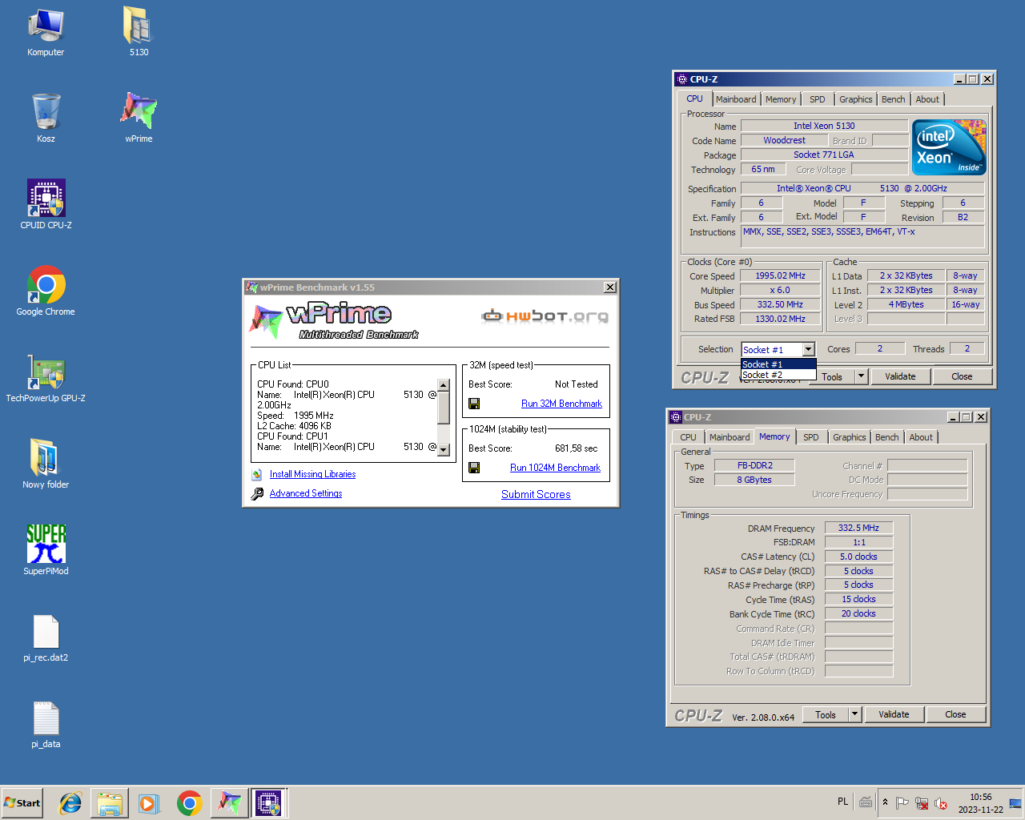Select the Google Chrome desktop shortcut
Viewport: 1025px width, 820px height.
point(46,291)
